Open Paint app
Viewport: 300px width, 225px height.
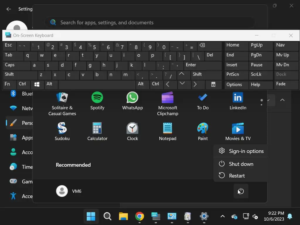(203, 132)
